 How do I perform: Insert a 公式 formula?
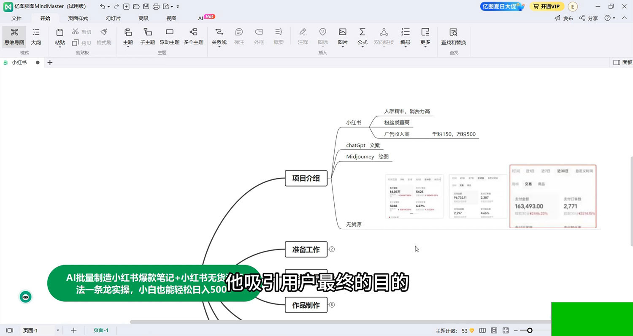tap(362, 33)
